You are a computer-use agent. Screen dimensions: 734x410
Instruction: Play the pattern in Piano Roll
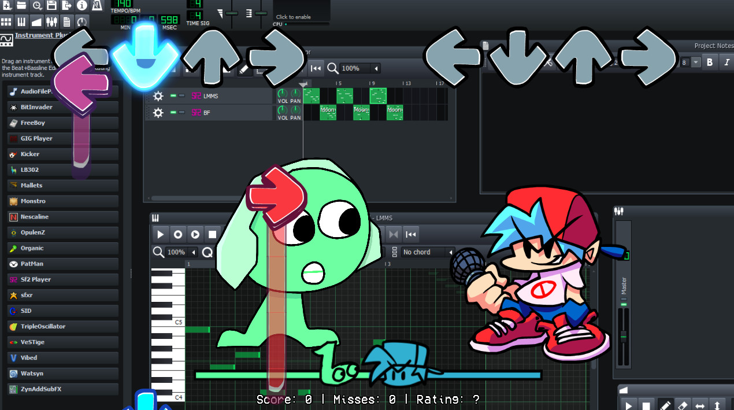[x=161, y=234]
